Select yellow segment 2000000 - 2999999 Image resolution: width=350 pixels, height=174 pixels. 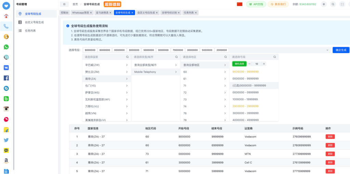pyautogui.click(x=254, y=106)
